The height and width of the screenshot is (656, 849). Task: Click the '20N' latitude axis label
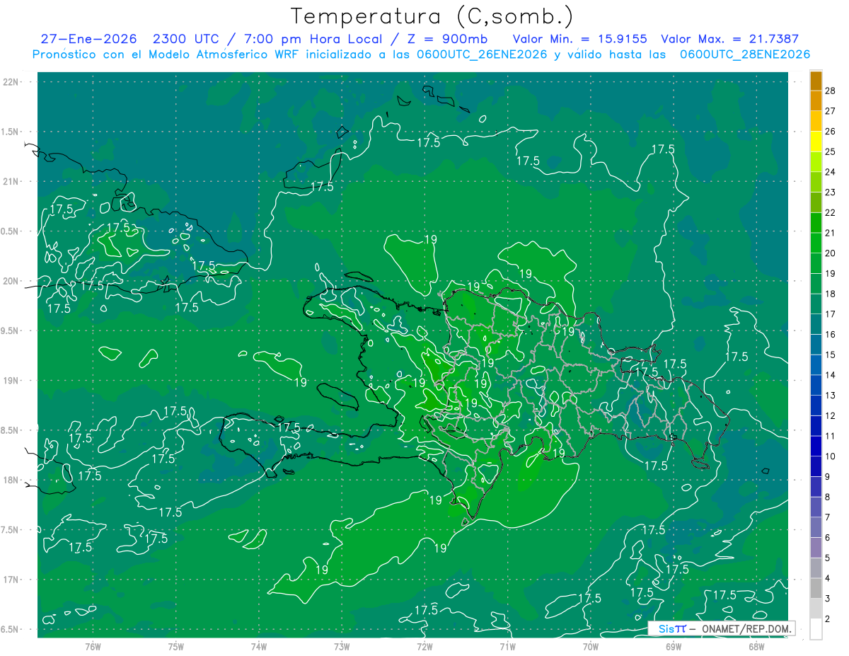[x=12, y=281]
